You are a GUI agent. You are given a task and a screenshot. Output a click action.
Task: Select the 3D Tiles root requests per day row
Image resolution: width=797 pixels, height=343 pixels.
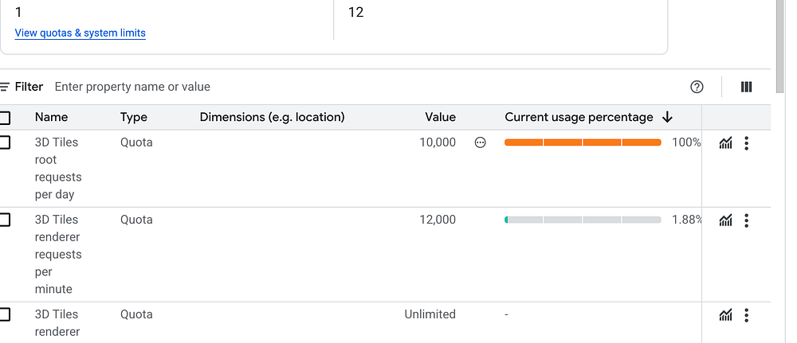coord(5,142)
